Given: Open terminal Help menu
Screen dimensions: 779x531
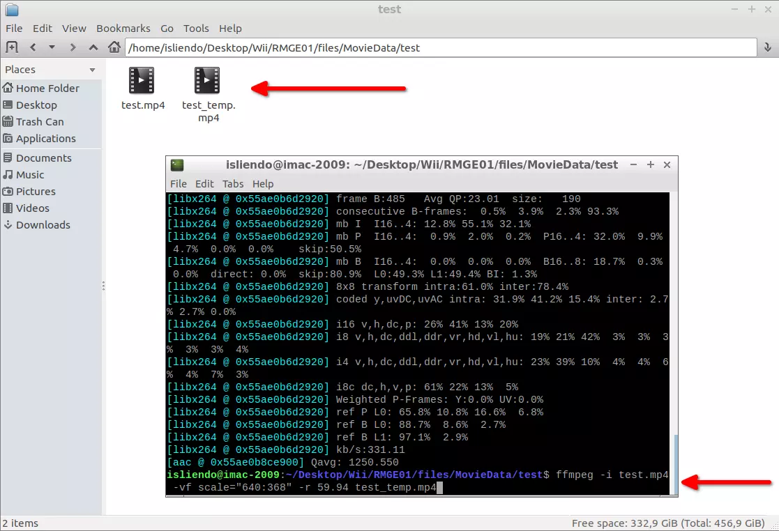Looking at the screenshot, I should 263,184.
